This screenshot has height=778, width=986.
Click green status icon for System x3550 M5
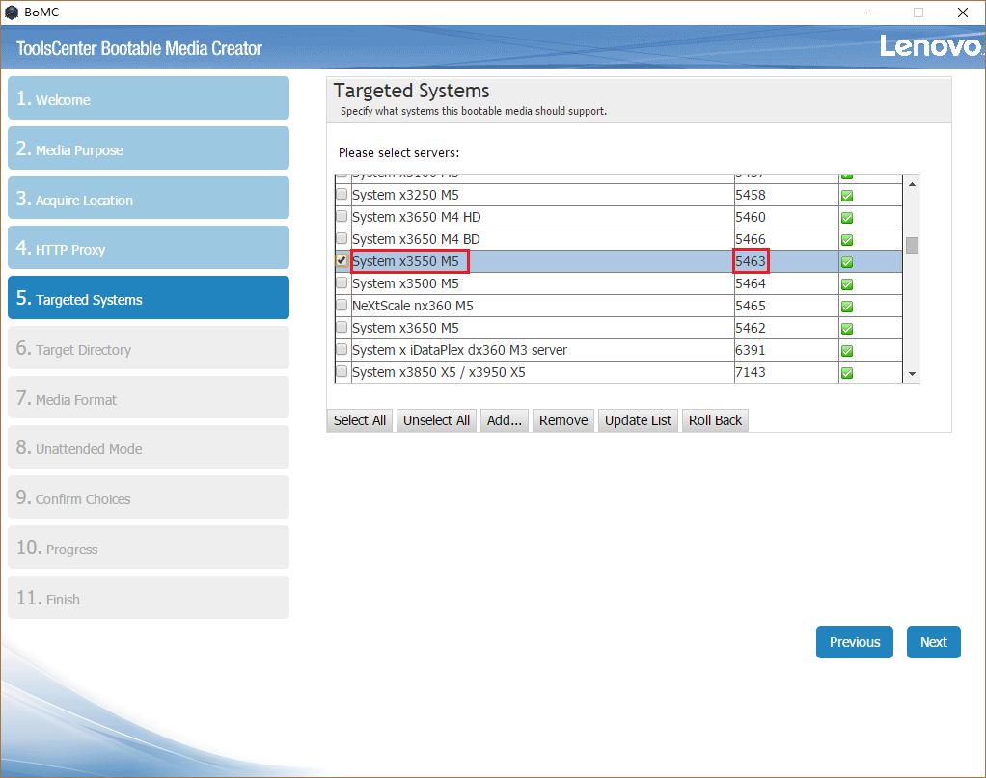tap(847, 262)
